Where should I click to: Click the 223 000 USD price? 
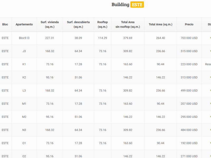pos(189,64)
